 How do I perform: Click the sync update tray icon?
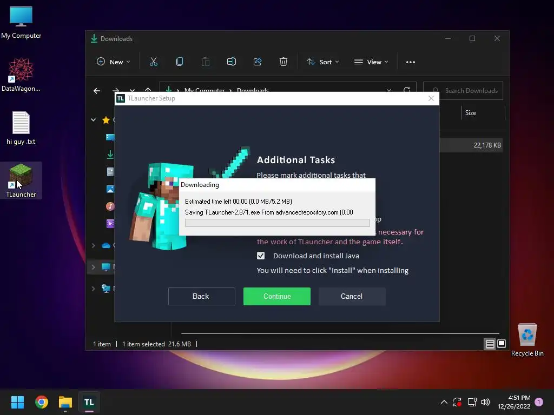(457, 402)
